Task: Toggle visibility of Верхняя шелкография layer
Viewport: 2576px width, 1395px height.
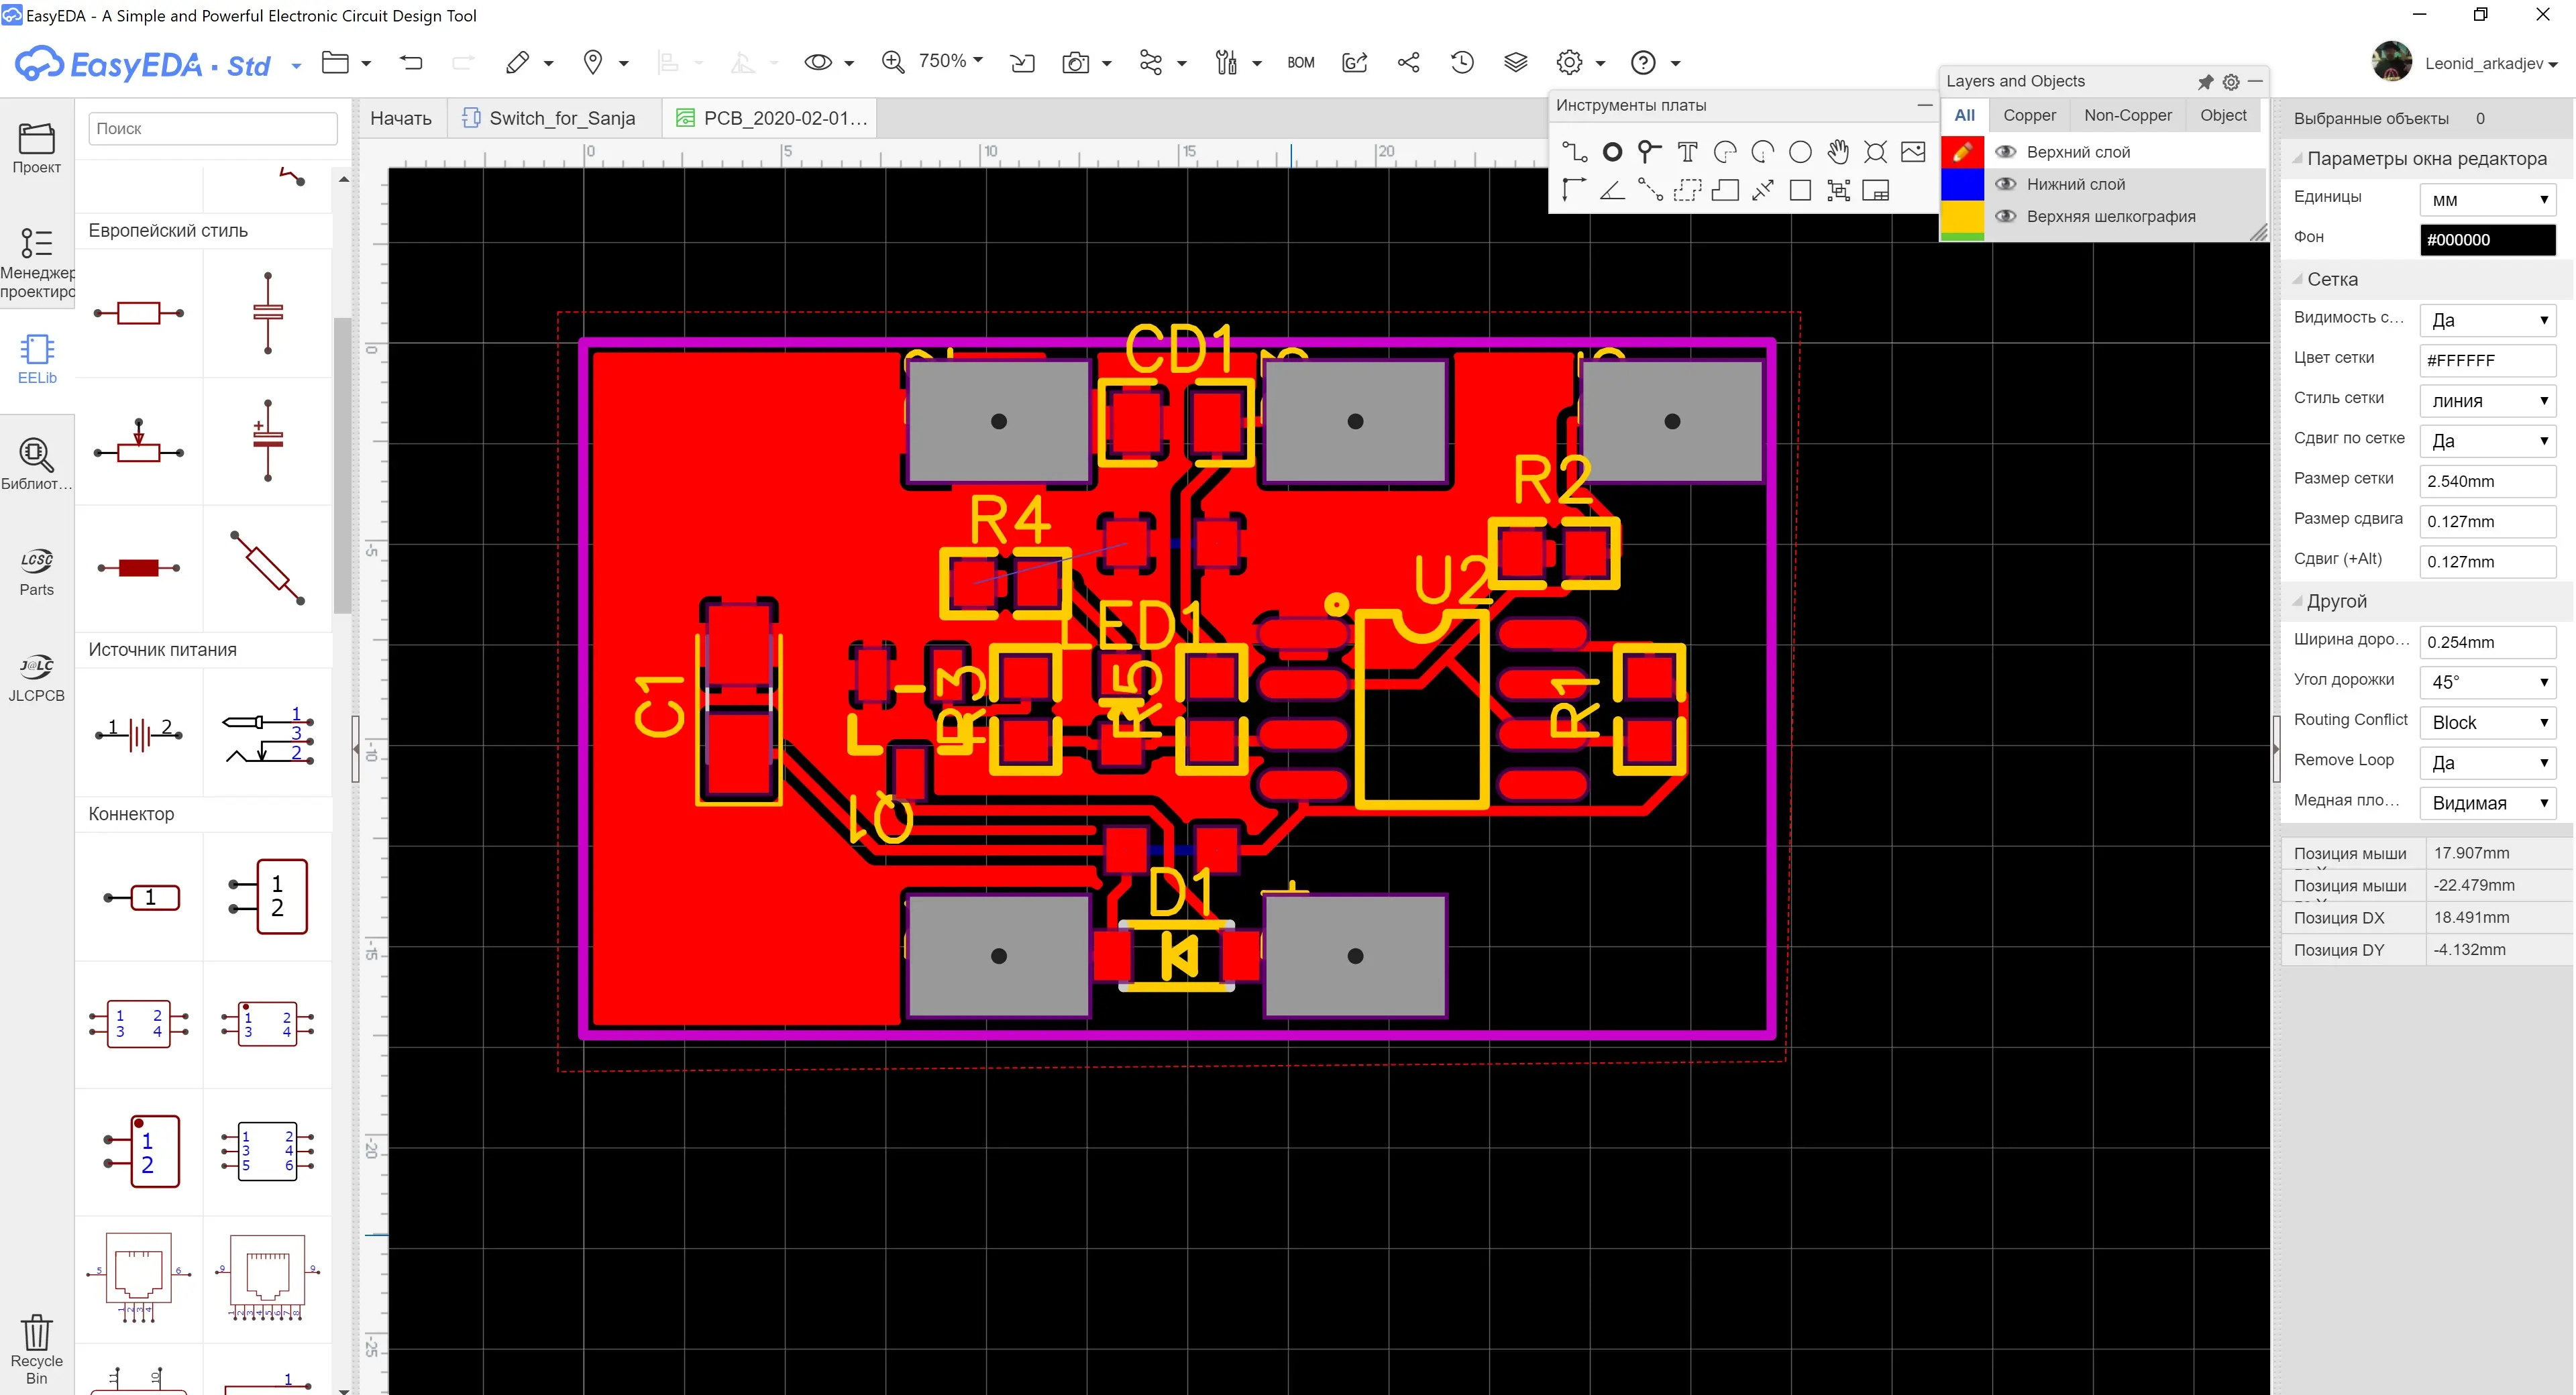Action: pos(2005,217)
